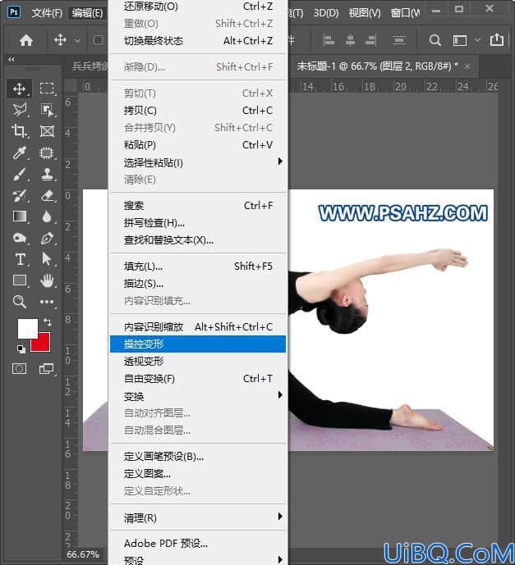Select the Lasso tool
This screenshot has width=515, height=565.
pos(20,110)
